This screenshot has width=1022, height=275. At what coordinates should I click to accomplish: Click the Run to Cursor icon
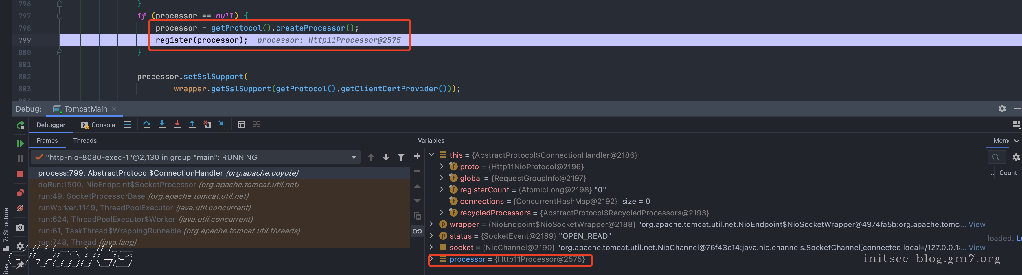pos(222,125)
